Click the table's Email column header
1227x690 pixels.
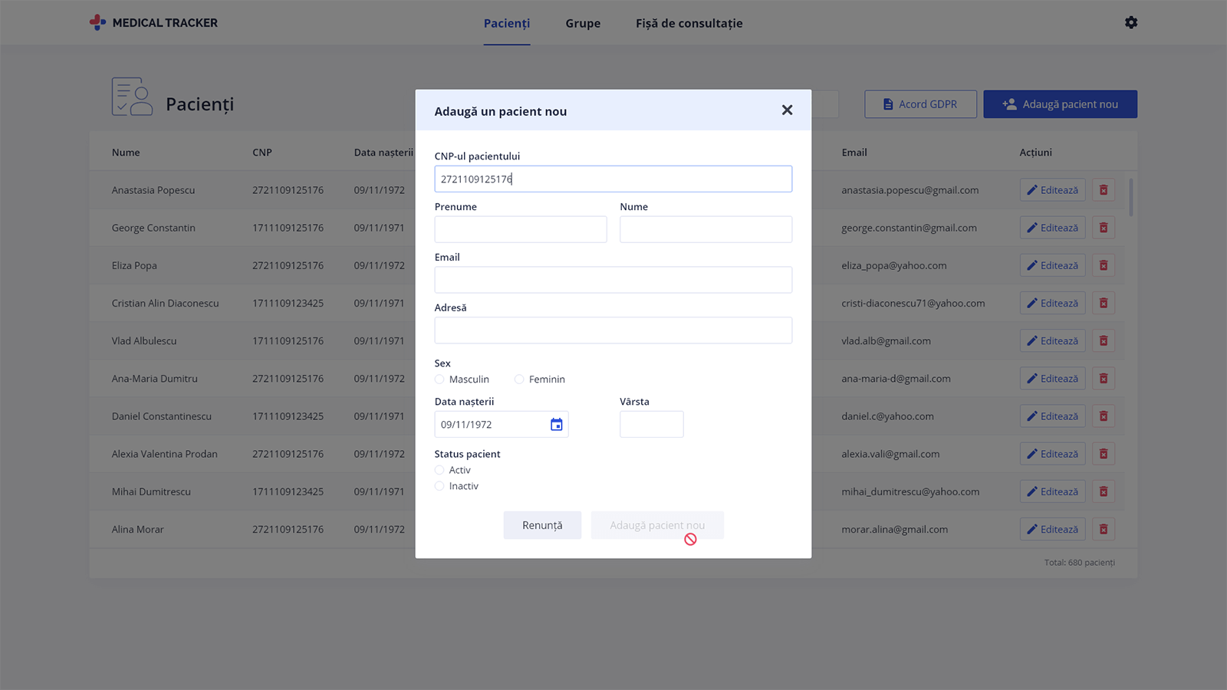click(x=854, y=153)
